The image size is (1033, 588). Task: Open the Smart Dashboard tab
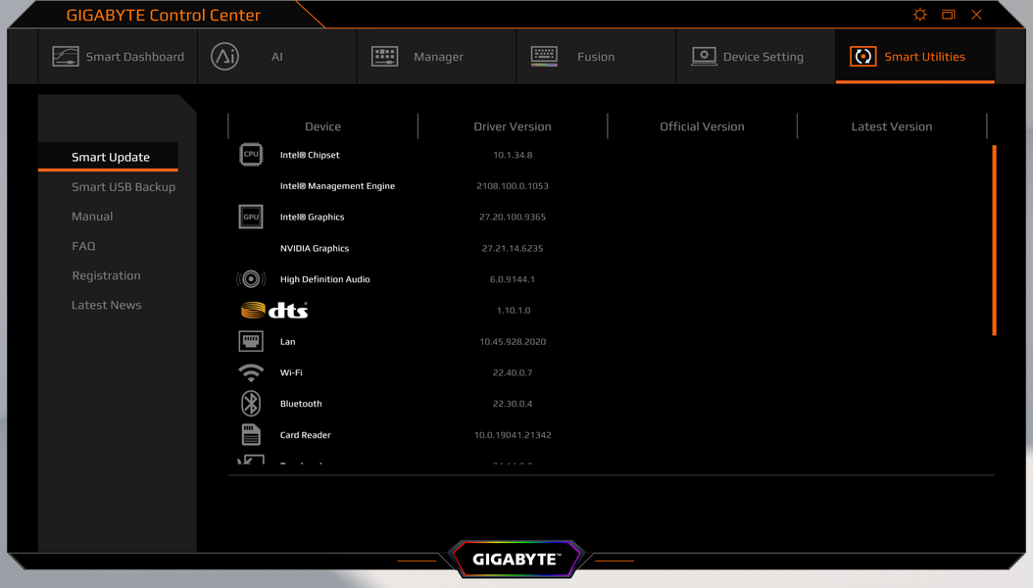[118, 57]
